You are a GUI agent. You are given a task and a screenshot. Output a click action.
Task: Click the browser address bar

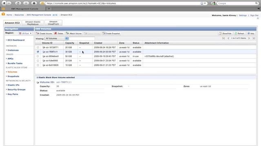click(x=122, y=3)
